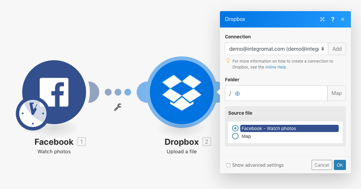Click the connector dots between modules
Viewport: 361px width, 189px height.
118,92
